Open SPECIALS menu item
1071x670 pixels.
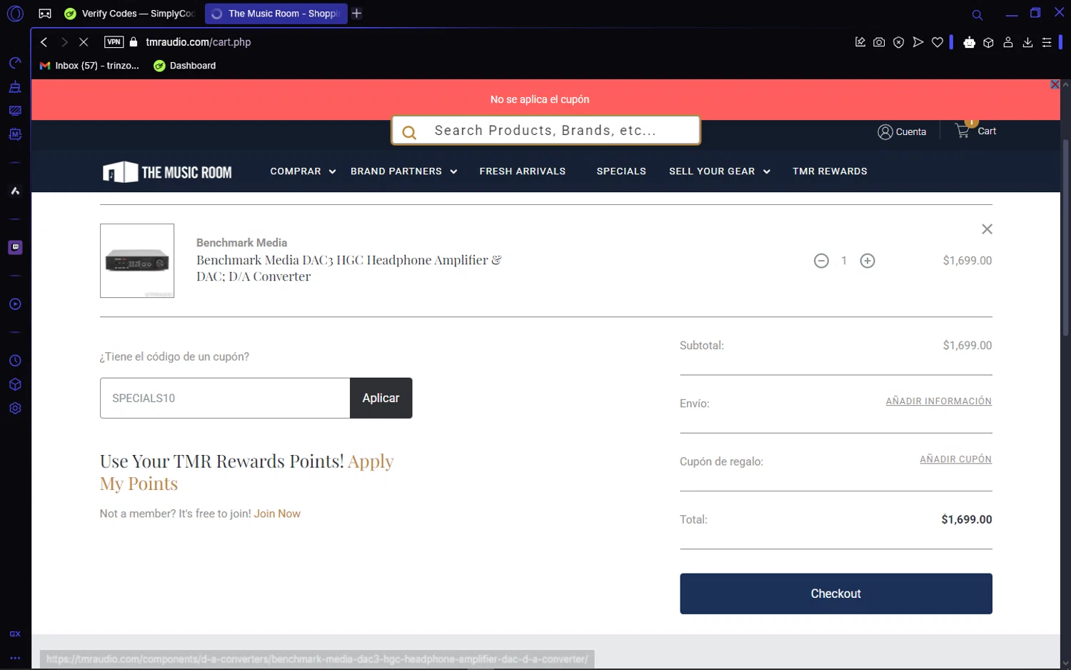coord(621,171)
